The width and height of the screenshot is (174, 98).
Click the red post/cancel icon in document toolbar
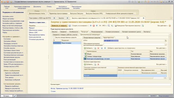point(94,26)
